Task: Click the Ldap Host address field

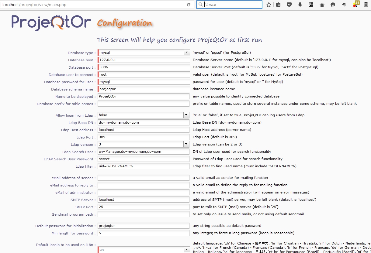Action: [x=144, y=130]
